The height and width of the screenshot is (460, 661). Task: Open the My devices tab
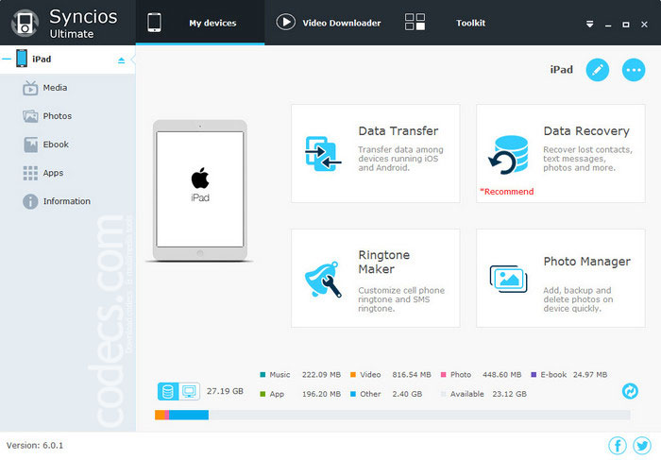(200, 23)
